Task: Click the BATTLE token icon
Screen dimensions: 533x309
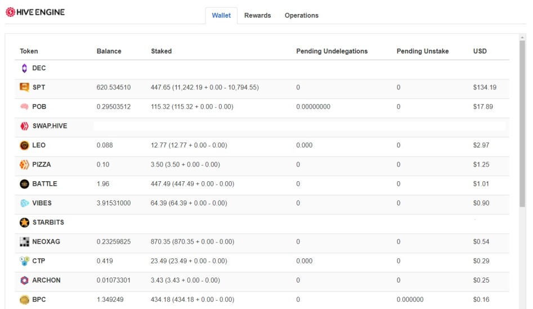Action: click(x=24, y=184)
